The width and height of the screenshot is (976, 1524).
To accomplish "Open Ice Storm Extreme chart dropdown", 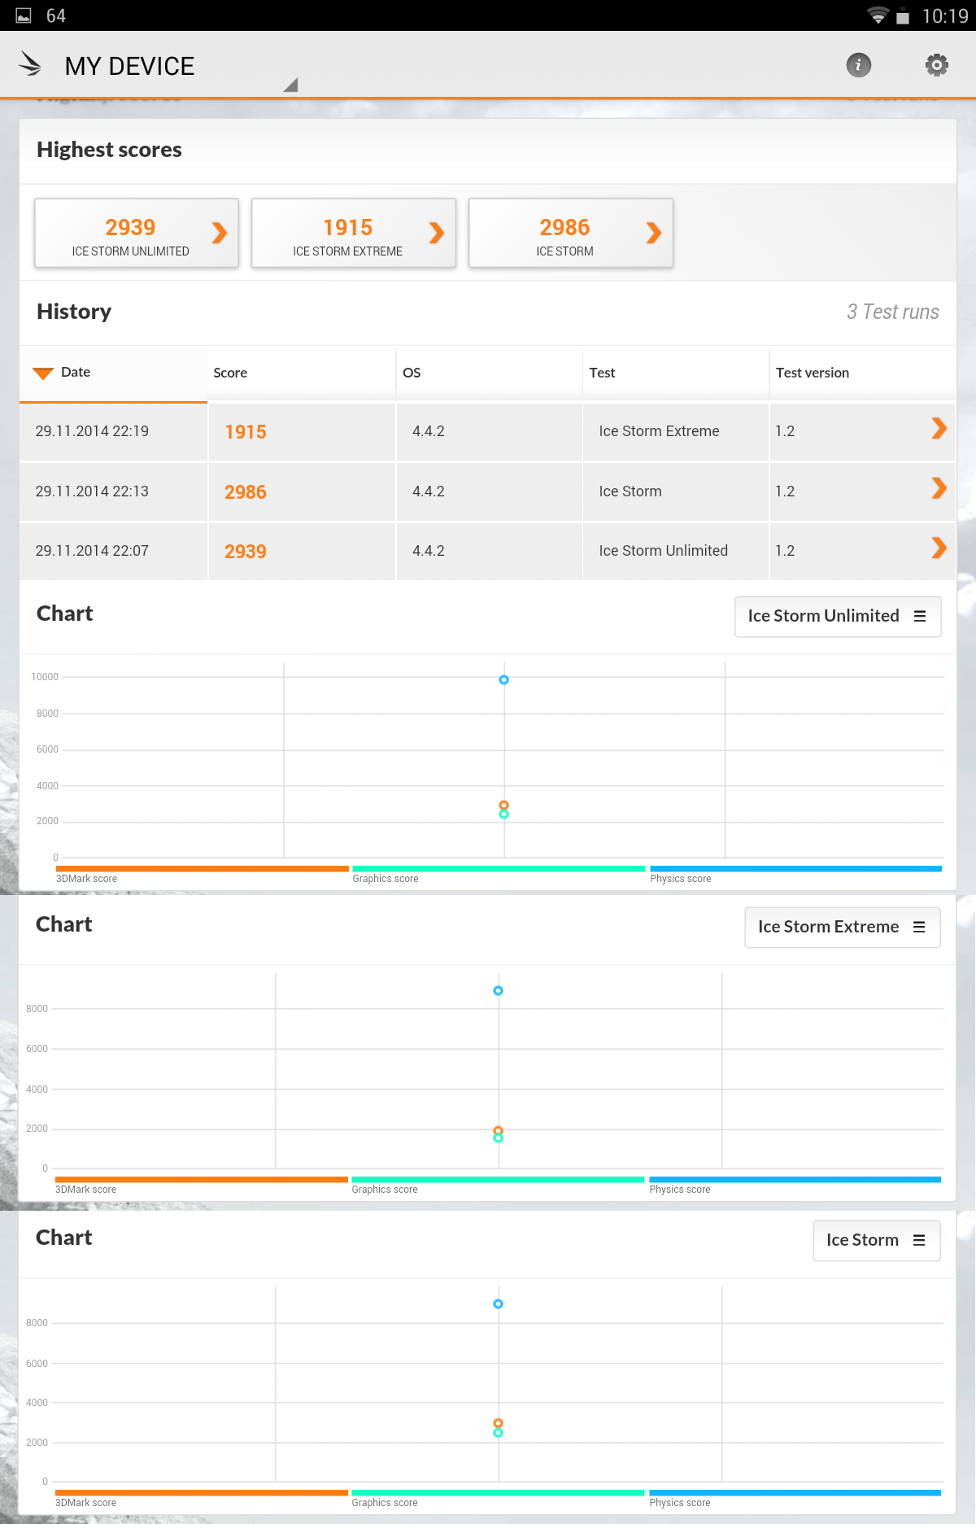I will [843, 928].
